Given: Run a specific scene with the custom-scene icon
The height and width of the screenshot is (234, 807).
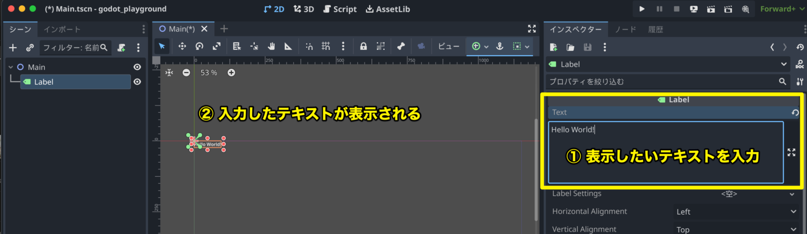Looking at the screenshot, I should pos(728,9).
